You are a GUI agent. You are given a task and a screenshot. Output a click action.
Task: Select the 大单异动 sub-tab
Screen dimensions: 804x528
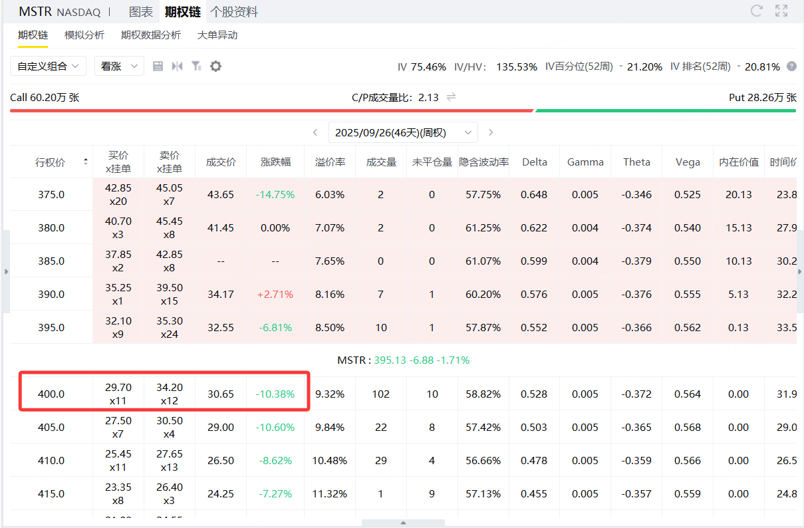217,35
